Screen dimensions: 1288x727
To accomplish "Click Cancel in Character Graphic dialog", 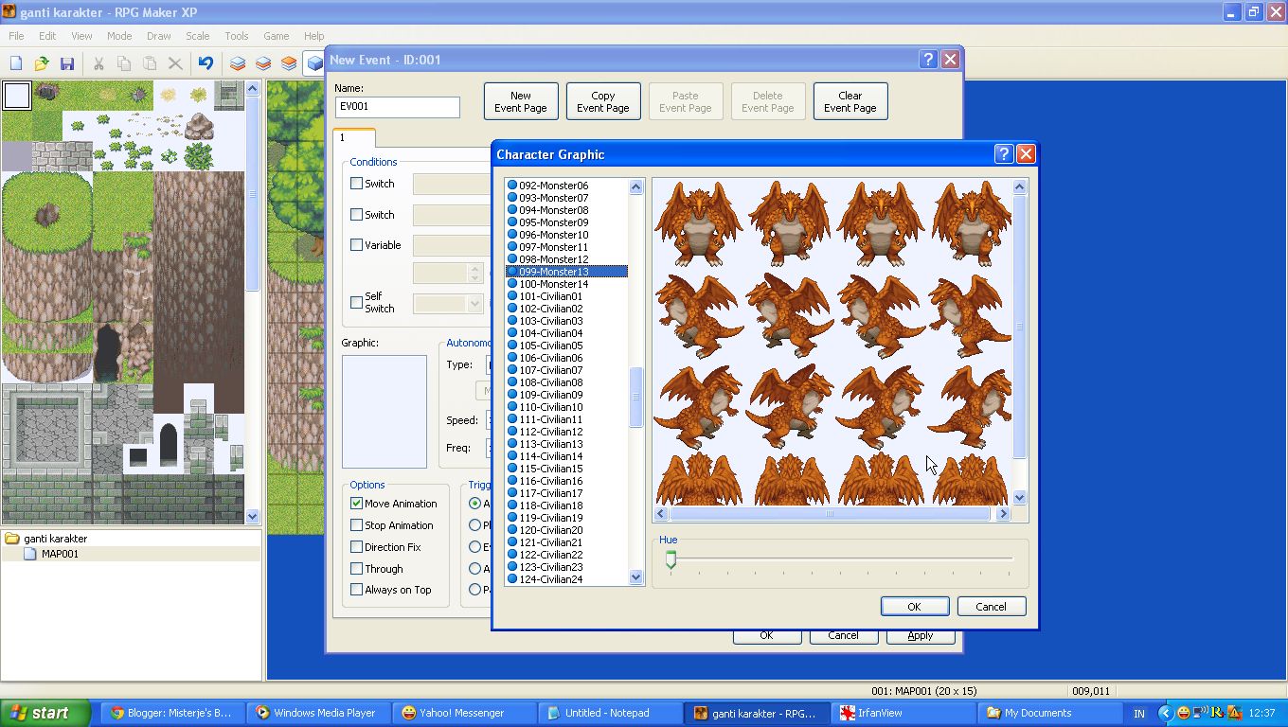I will coord(992,607).
